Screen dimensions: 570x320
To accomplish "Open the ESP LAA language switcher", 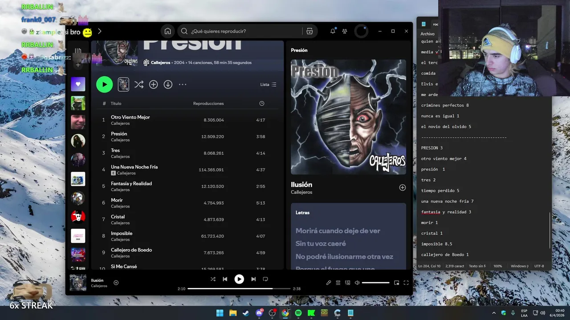I will (524, 313).
